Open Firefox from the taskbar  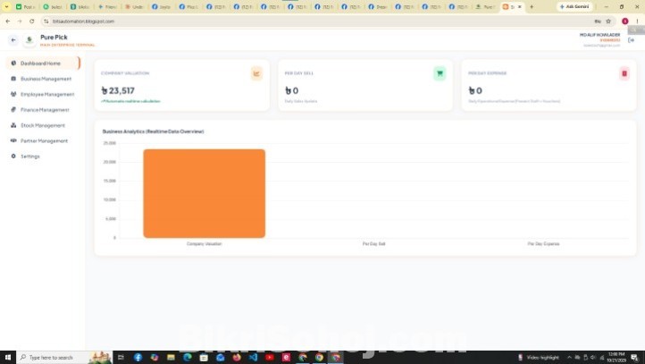(237, 358)
